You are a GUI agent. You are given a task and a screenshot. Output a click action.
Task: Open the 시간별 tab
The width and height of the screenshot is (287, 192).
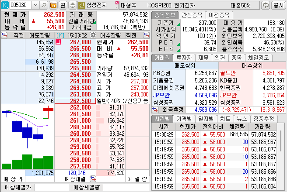[x=162, y=119]
